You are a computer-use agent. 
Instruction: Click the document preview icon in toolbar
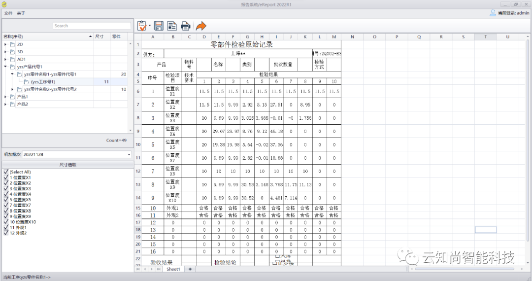click(x=172, y=26)
